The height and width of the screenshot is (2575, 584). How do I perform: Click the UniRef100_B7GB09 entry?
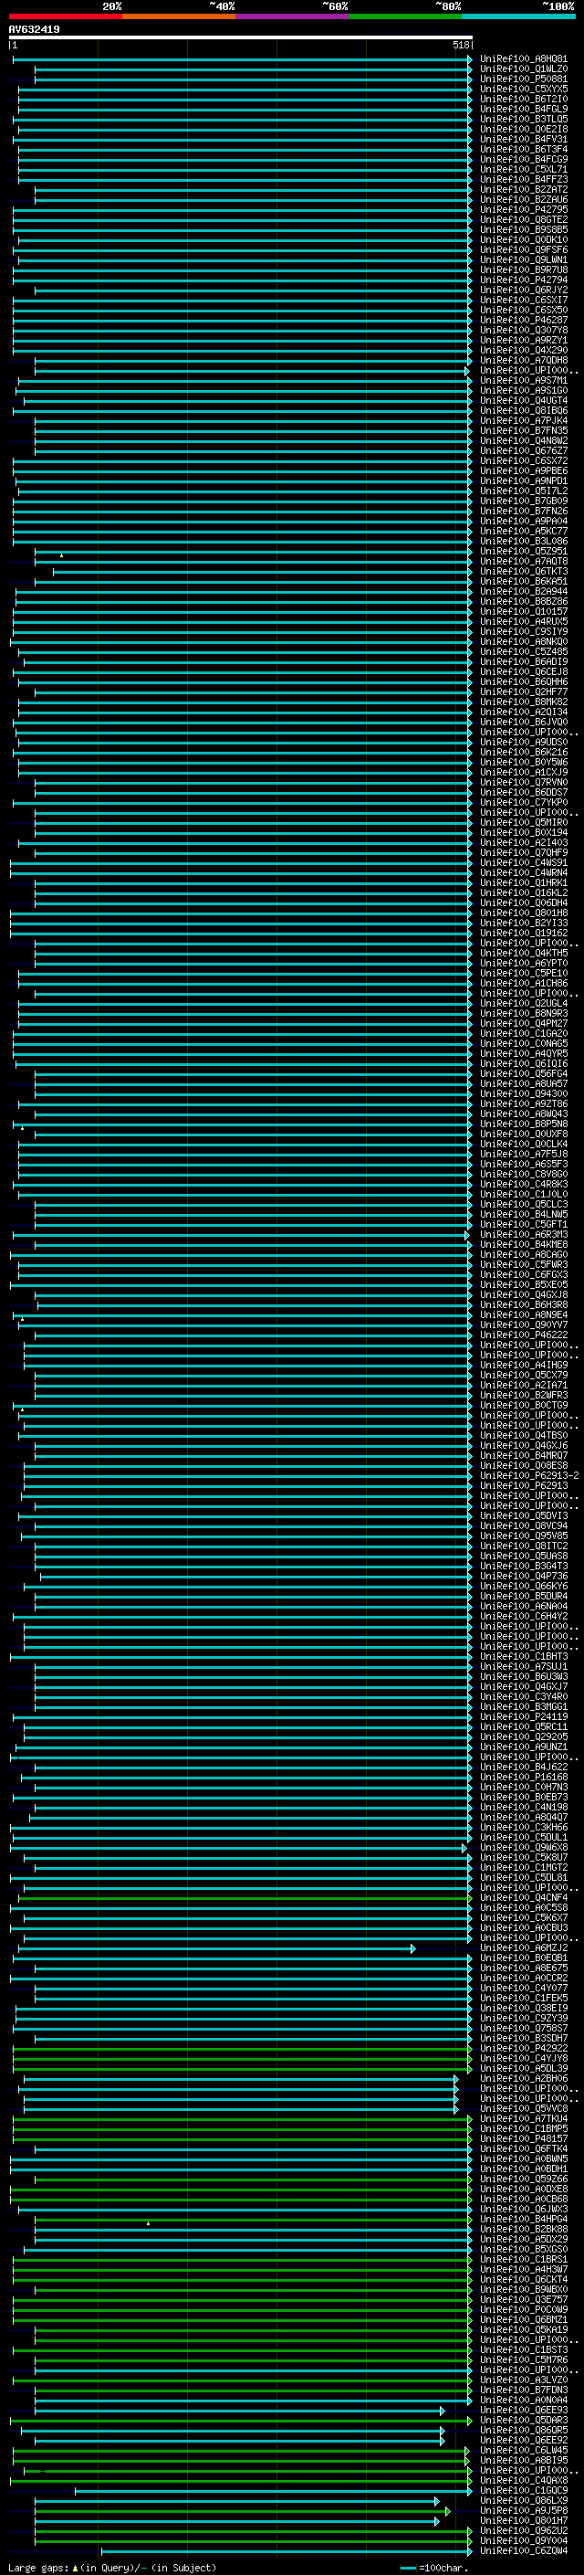pos(524,501)
